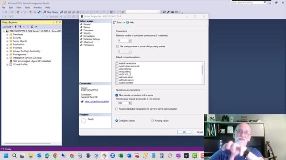Click the New Query toolbar button
The image size is (286, 160).
click(x=50, y=12)
